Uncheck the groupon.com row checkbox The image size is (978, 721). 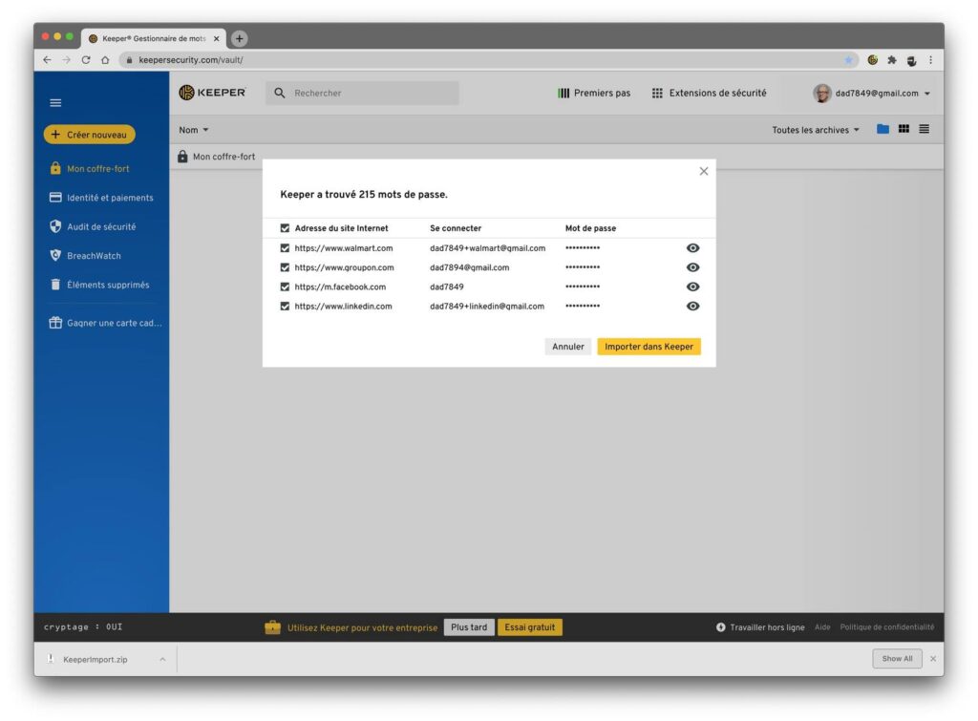tap(285, 268)
